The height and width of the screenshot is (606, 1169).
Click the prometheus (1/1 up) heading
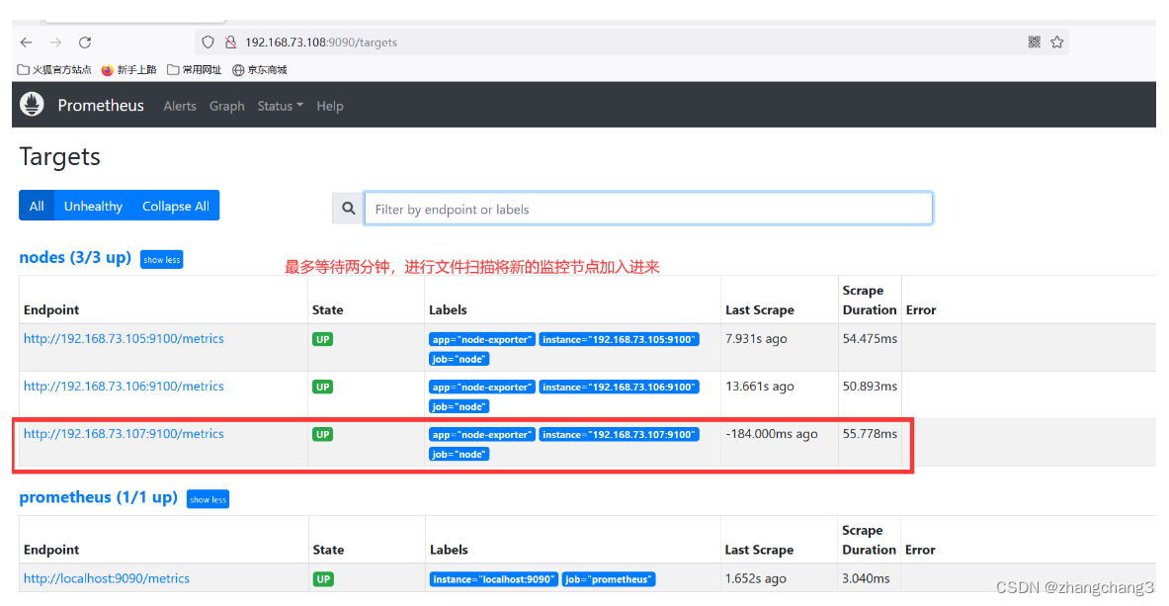point(99,498)
